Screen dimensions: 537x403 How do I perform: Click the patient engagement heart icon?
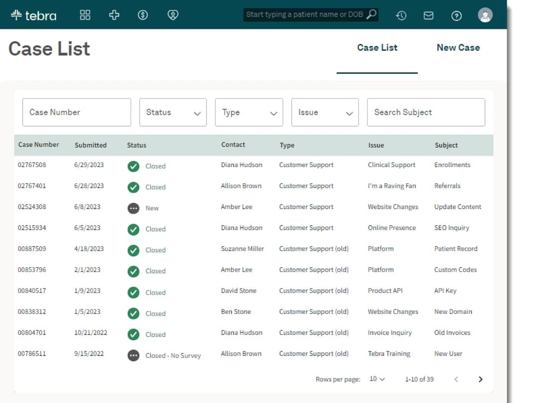tap(173, 15)
